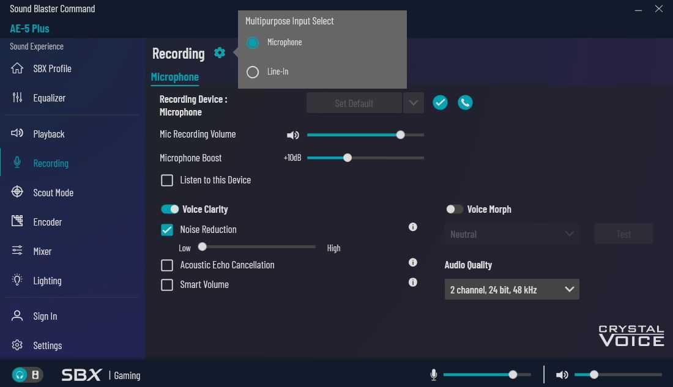Click the Test voice morph button
The height and width of the screenshot is (387, 673).
coord(623,234)
